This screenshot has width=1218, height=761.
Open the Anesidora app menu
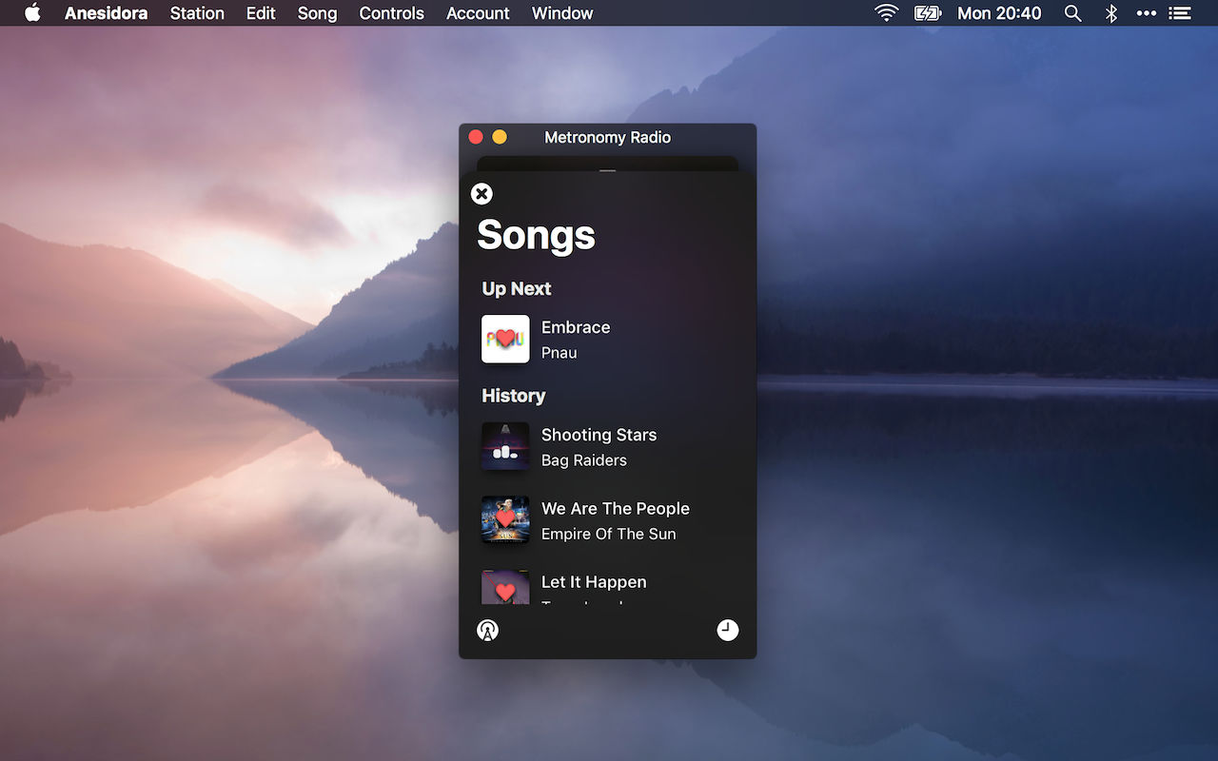(x=105, y=13)
